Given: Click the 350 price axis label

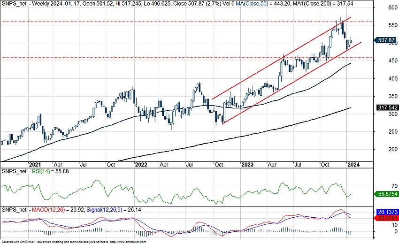Looking at the screenshot, I should (x=393, y=96).
